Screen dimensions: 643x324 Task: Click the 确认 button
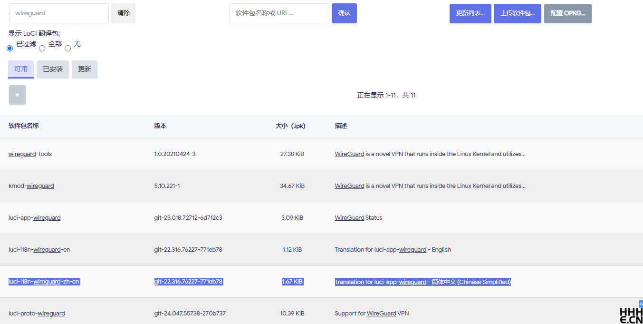coord(344,13)
